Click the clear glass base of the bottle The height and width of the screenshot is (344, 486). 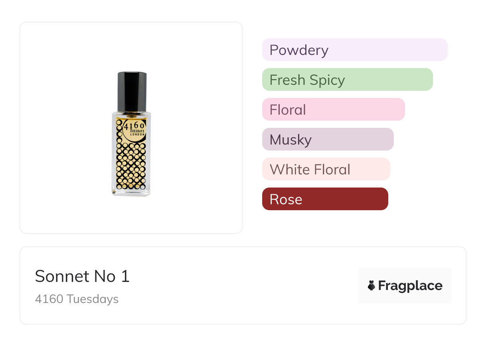[131, 192]
